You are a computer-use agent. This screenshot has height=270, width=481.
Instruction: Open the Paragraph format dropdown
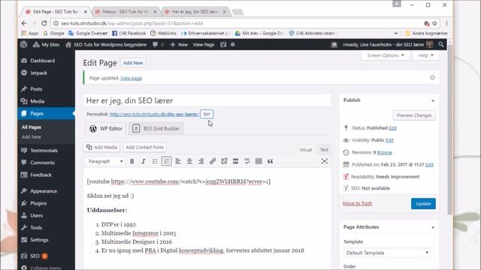(105, 161)
